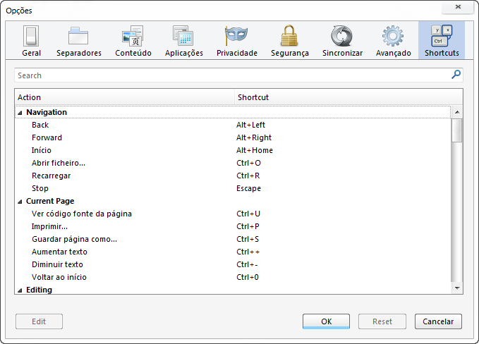Image resolution: width=479 pixels, height=344 pixels.
Task: Select the Forward action row
Action: [x=233, y=137]
